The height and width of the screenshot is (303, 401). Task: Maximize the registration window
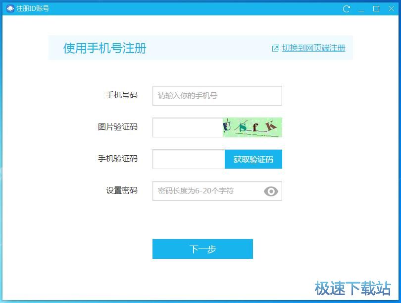point(376,9)
